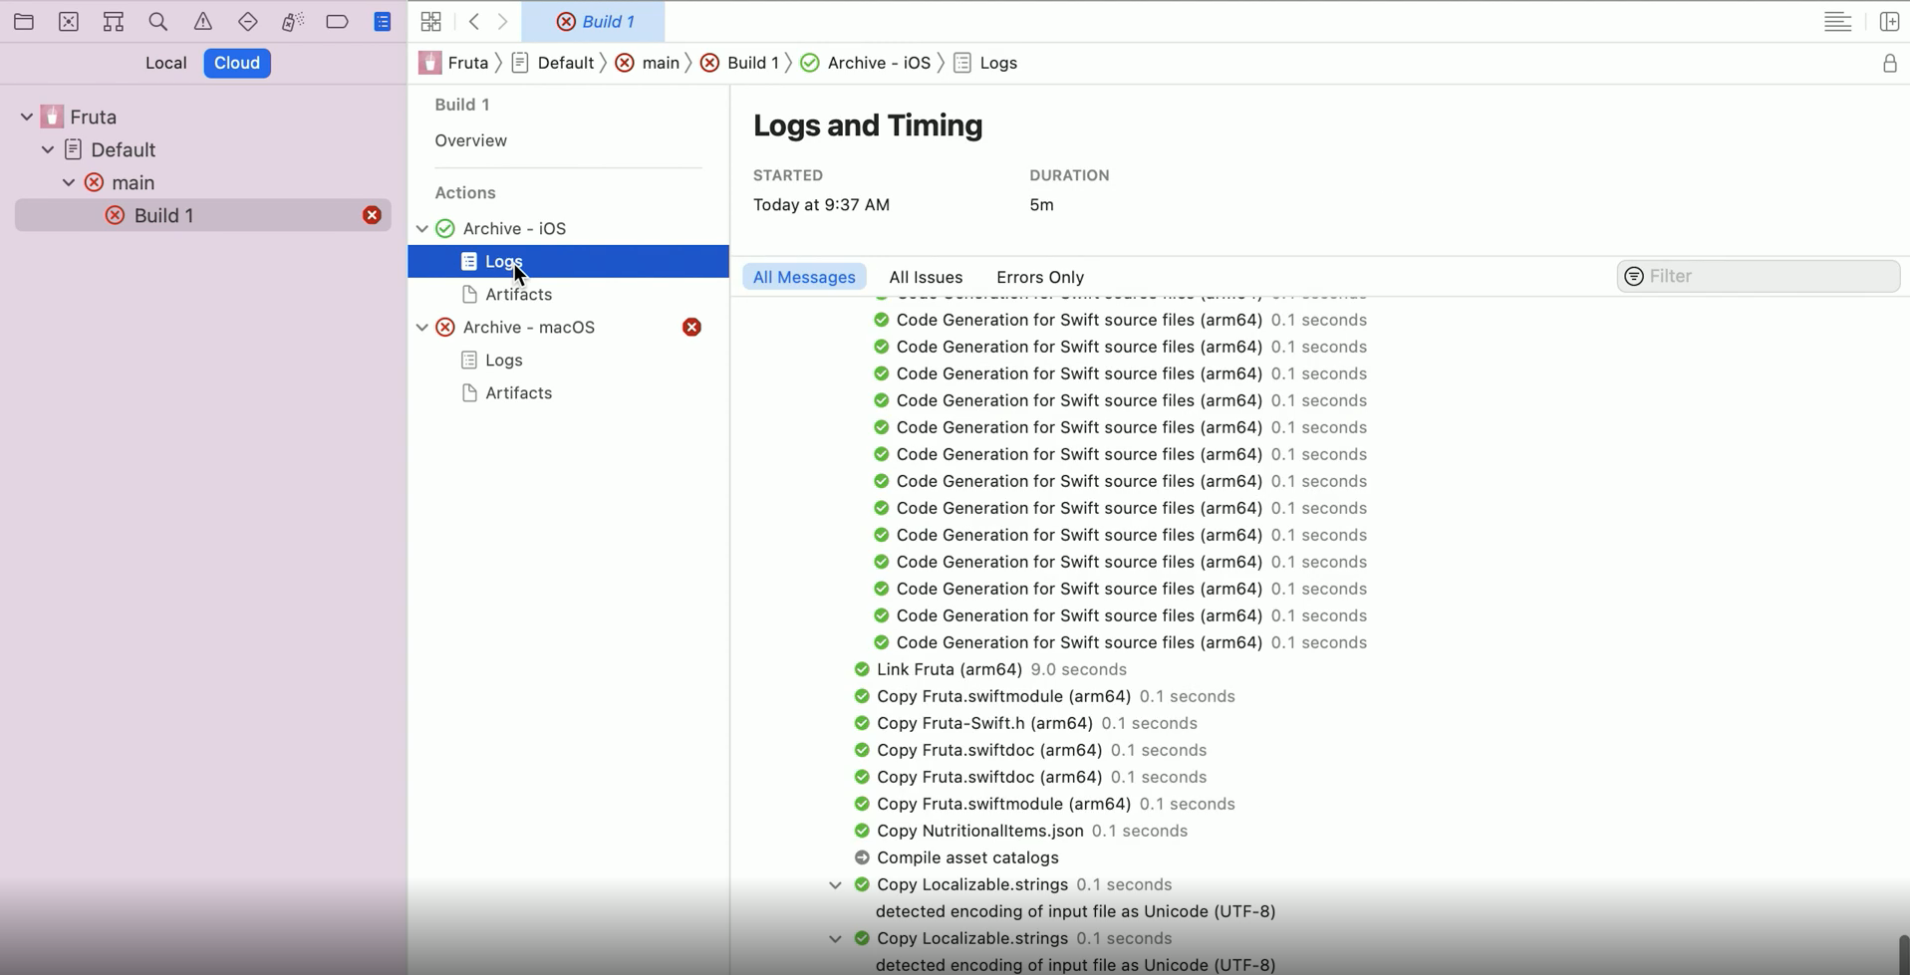Image resolution: width=1910 pixels, height=975 pixels.
Task: Open the related items grid icon
Action: [x=430, y=21]
